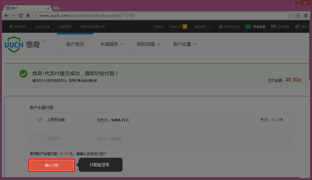Open 7条新信息 envelope messages
312x180 pixels.
click(x=255, y=26)
